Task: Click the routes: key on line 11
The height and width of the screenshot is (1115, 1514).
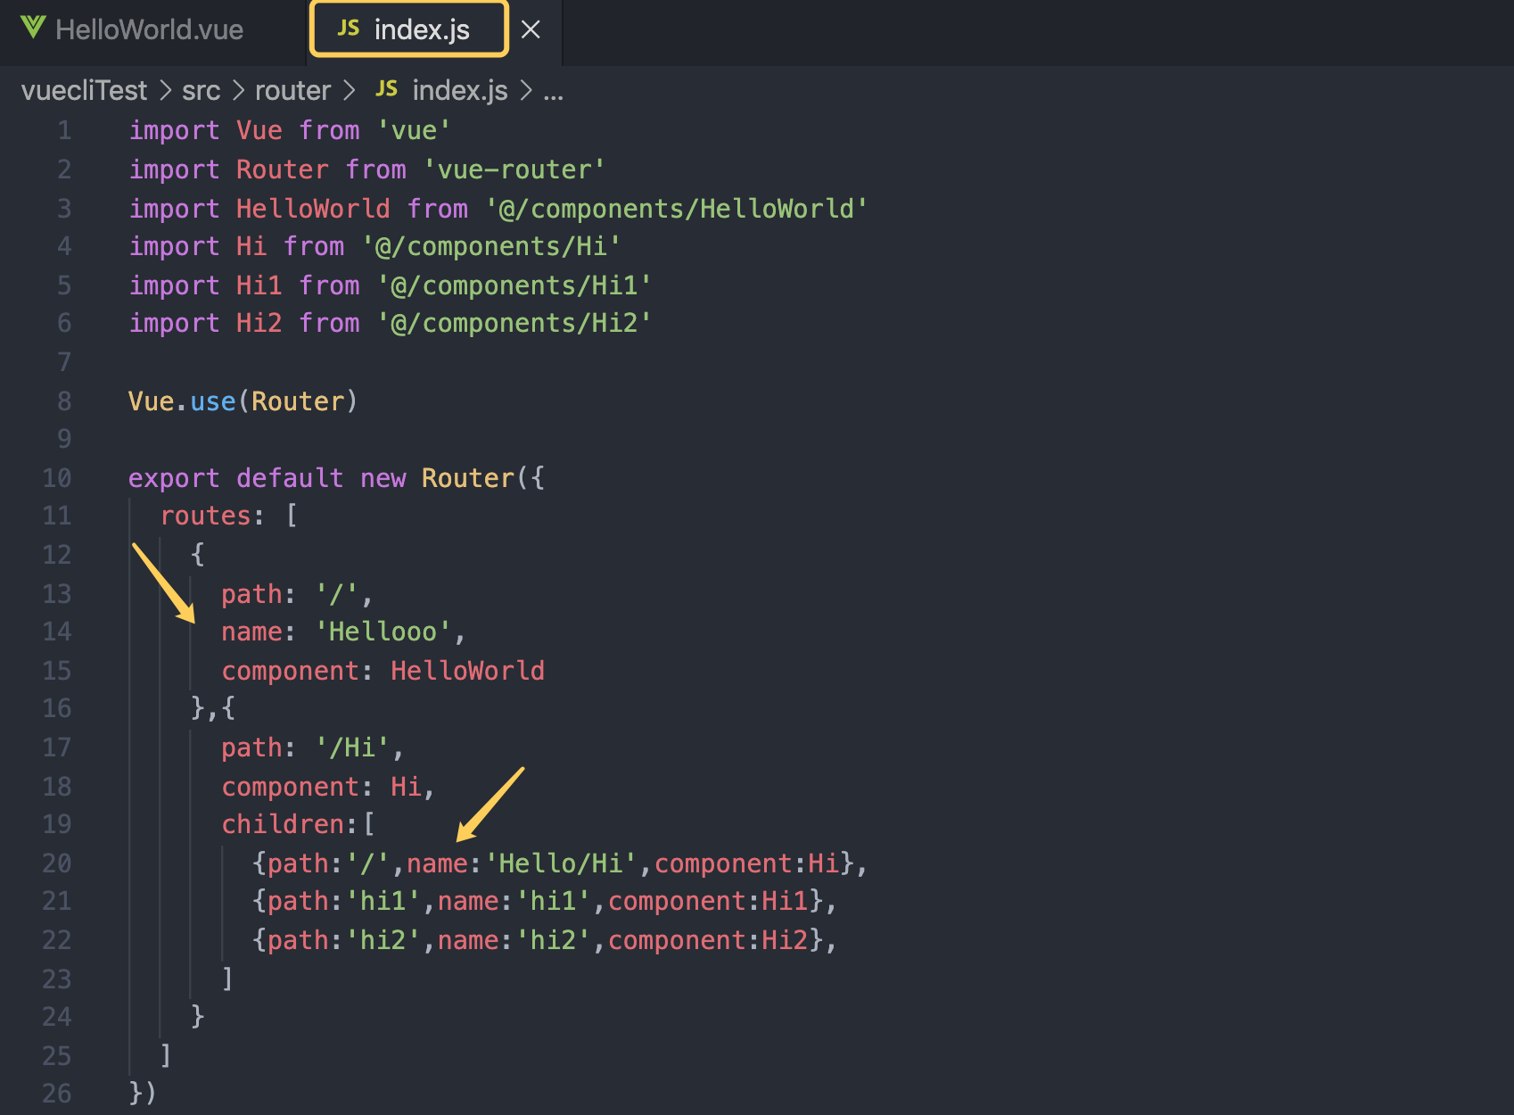Action: pyautogui.click(x=212, y=516)
